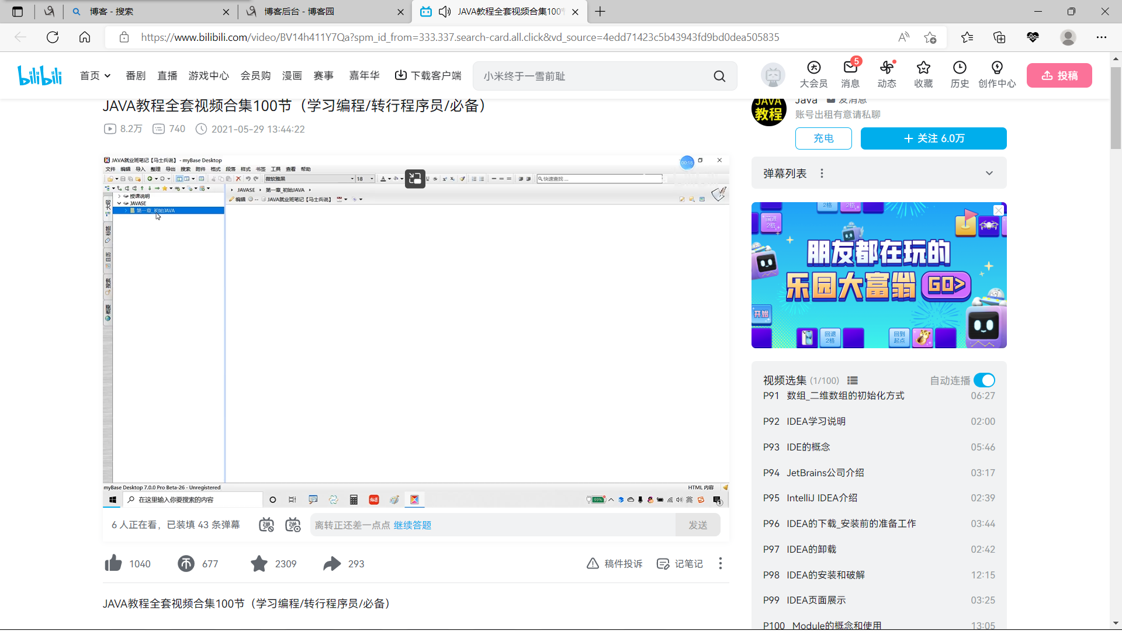
Task: Click the thumbs-up like icon
Action: coord(113,563)
